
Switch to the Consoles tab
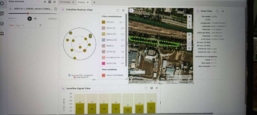point(65,2)
